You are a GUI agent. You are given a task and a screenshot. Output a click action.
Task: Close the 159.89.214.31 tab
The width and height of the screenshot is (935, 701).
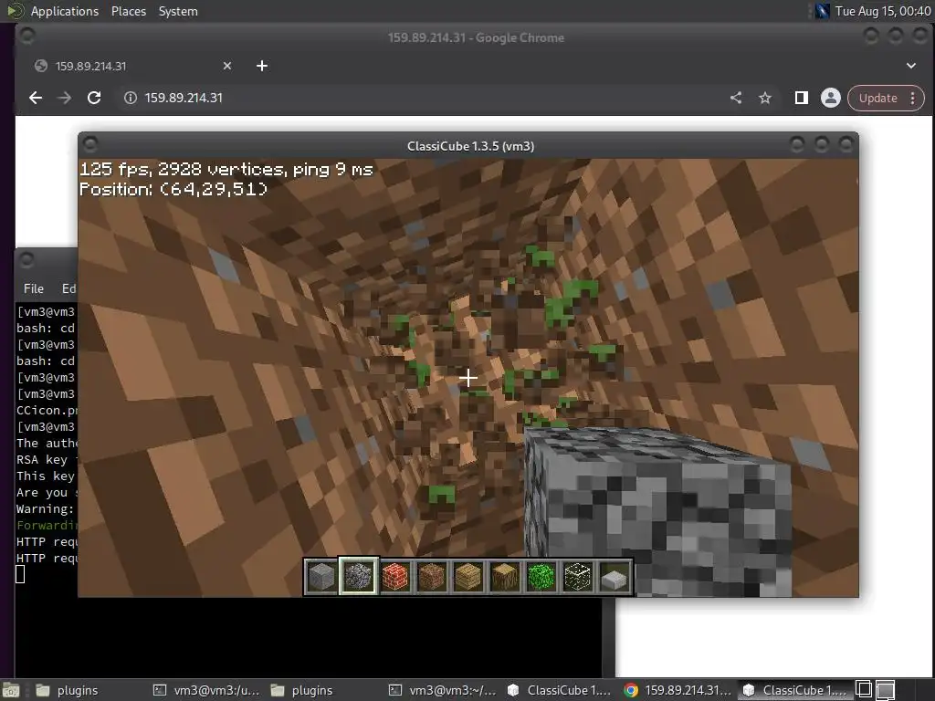227,66
